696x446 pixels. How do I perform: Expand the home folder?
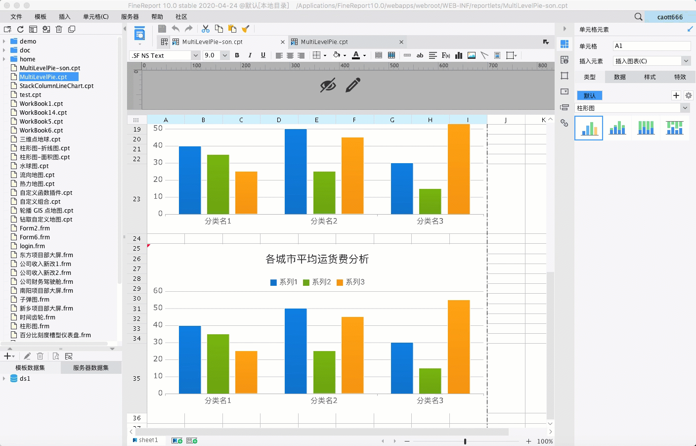point(4,59)
